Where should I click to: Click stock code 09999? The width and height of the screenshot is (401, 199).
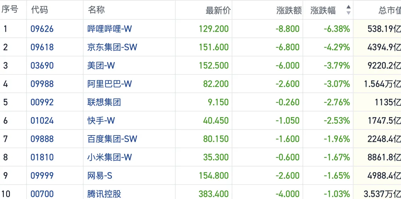tap(42, 176)
